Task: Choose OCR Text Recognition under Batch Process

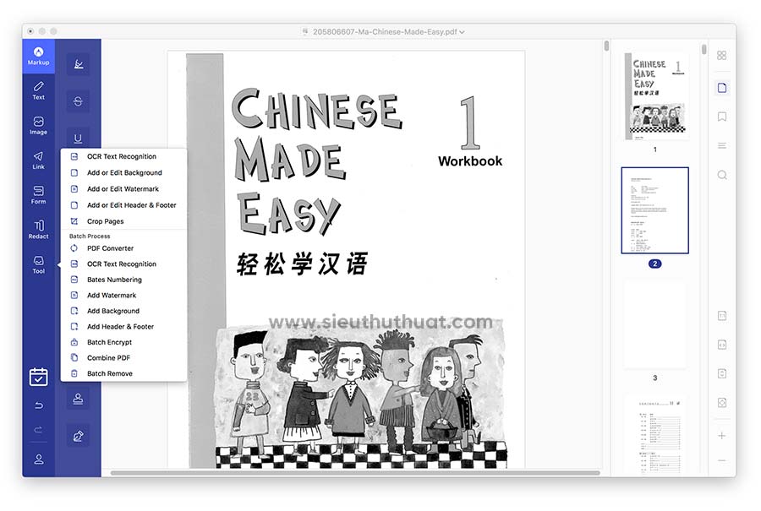Action: 123,264
